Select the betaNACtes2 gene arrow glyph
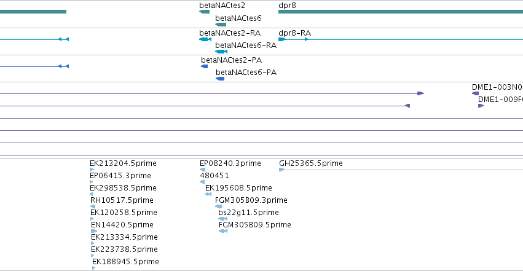 click(205, 12)
